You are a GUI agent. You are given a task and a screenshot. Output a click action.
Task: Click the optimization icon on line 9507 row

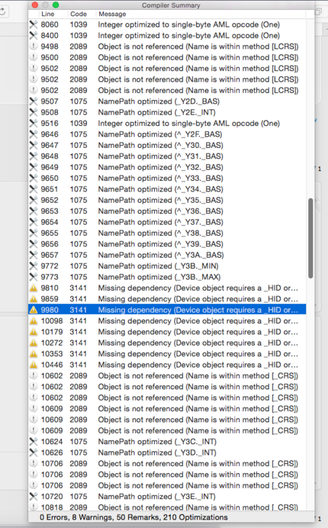pyautogui.click(x=33, y=101)
